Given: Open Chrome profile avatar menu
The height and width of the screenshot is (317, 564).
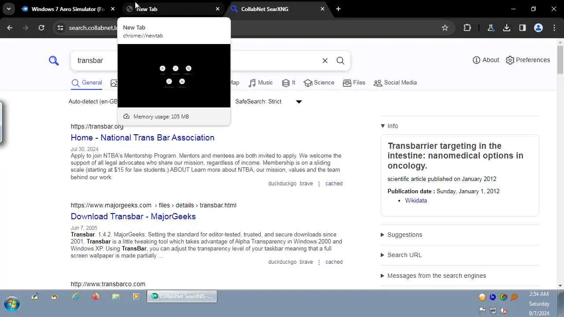Looking at the screenshot, I should [x=538, y=28].
